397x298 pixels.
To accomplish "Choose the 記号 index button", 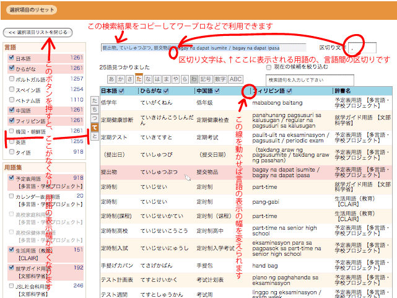I will [x=206, y=79].
